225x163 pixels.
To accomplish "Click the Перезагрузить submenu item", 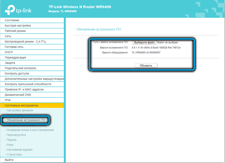I will coord(15,135).
